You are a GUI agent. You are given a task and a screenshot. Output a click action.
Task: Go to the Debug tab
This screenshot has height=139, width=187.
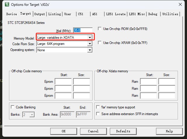[153, 14]
